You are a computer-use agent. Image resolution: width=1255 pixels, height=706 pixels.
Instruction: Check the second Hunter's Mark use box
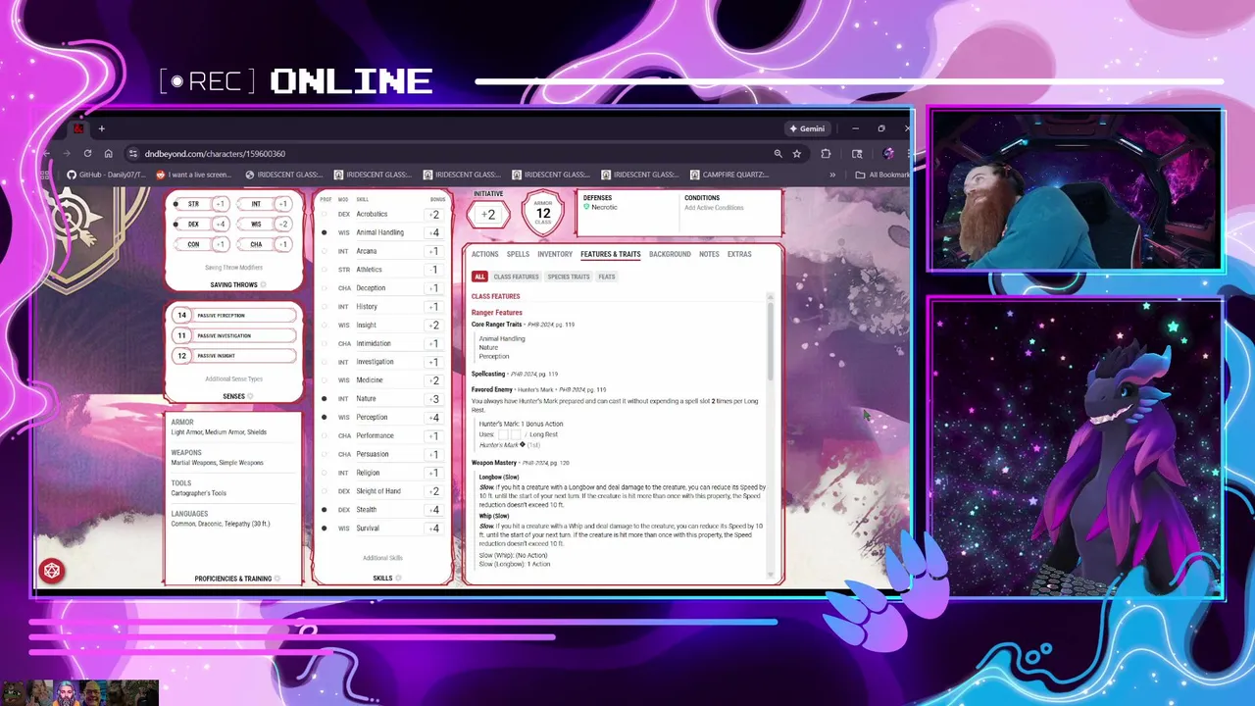[516, 434]
